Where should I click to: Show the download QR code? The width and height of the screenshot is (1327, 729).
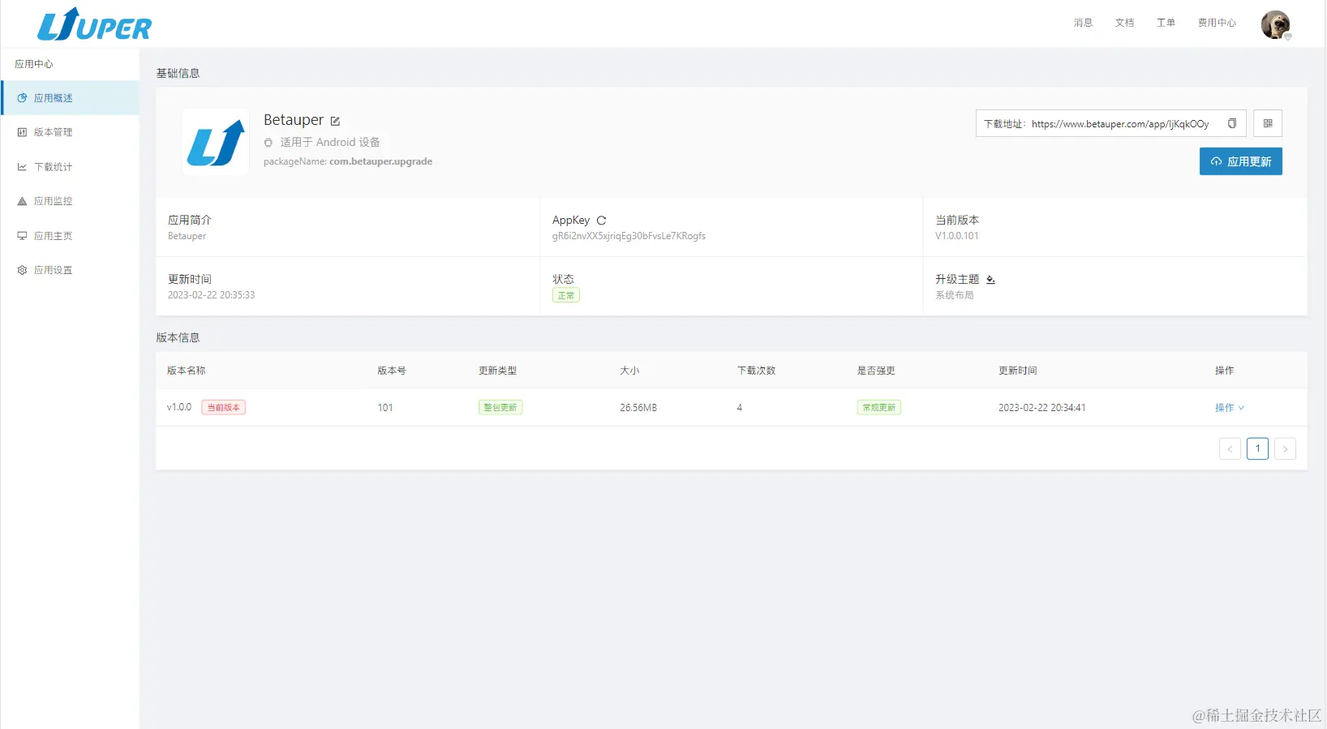click(1268, 123)
